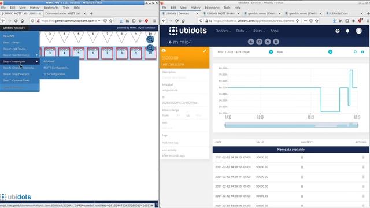Select BOSCH device 8 box
The image size is (370, 208).
point(121,53)
